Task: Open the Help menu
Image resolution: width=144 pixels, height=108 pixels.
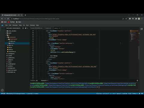Action: pos(37,25)
